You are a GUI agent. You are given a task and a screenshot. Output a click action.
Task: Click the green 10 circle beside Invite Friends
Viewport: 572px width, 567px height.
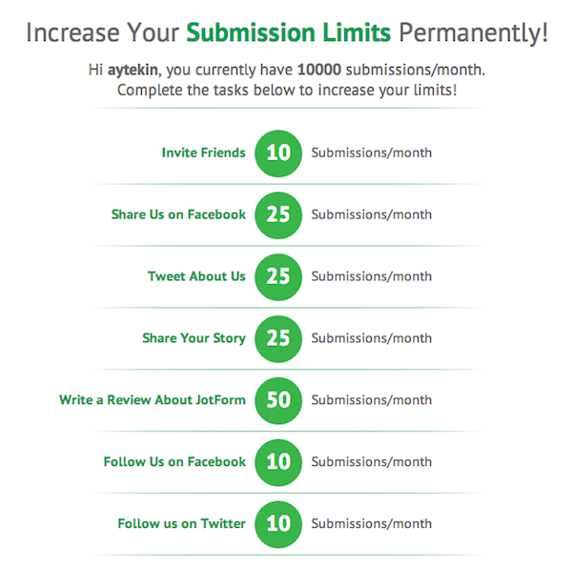278,152
